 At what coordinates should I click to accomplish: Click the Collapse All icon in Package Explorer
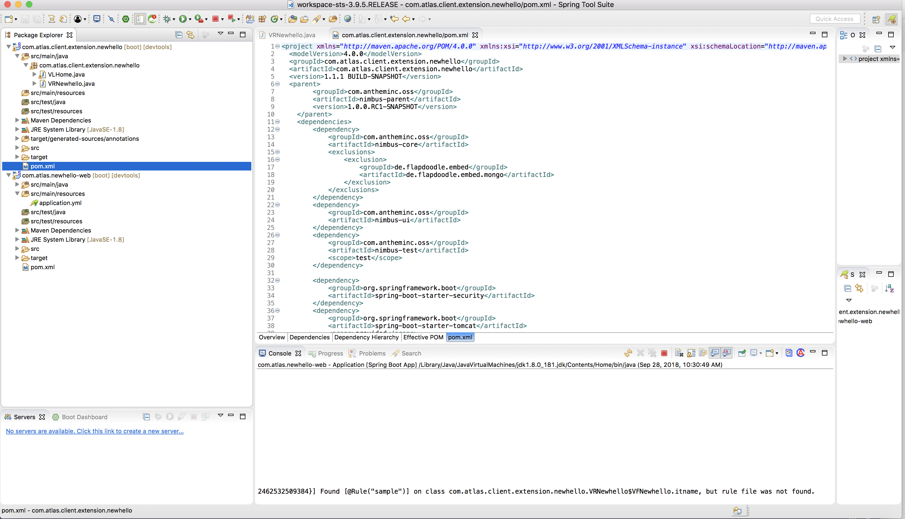click(x=179, y=35)
